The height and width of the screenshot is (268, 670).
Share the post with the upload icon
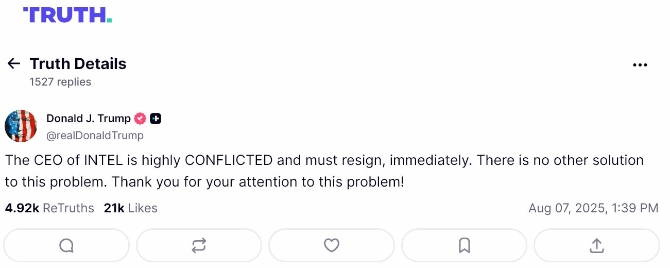(x=596, y=245)
